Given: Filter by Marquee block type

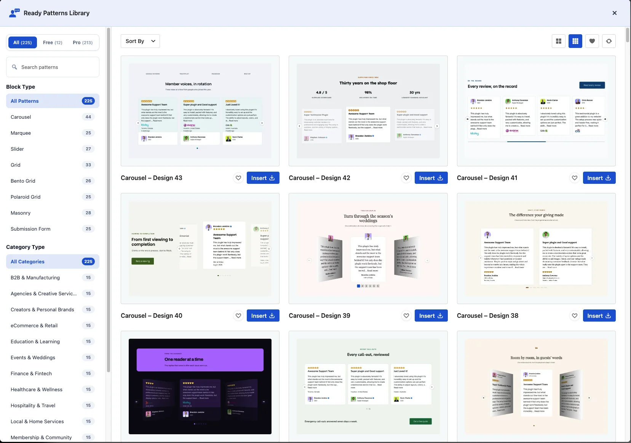Looking at the screenshot, I should pos(53,133).
